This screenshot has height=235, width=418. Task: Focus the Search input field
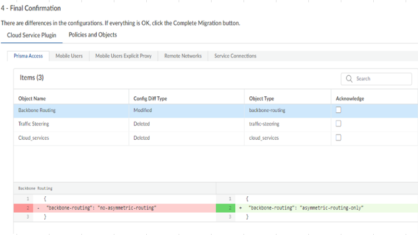coord(376,79)
